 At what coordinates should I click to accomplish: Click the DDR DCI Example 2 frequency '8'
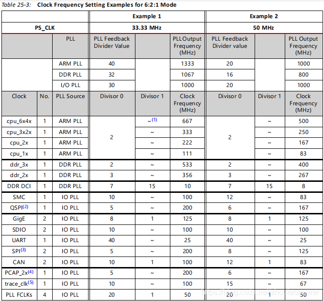coord(303,186)
